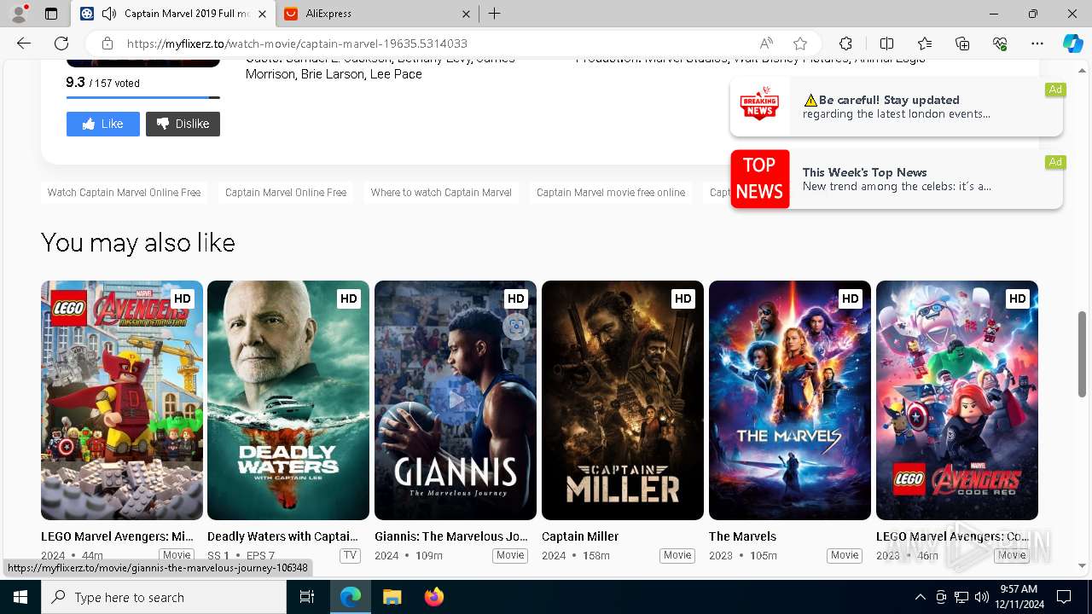Open LEGO Marvel Avengers Mission Demolition poster
This screenshot has width=1092, height=614.
coord(122,400)
